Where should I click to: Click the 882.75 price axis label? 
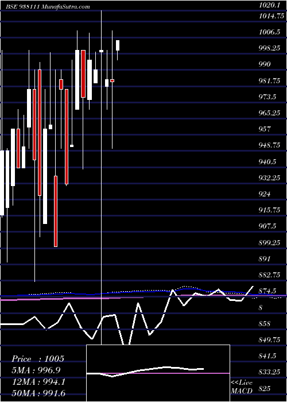pos(269,275)
